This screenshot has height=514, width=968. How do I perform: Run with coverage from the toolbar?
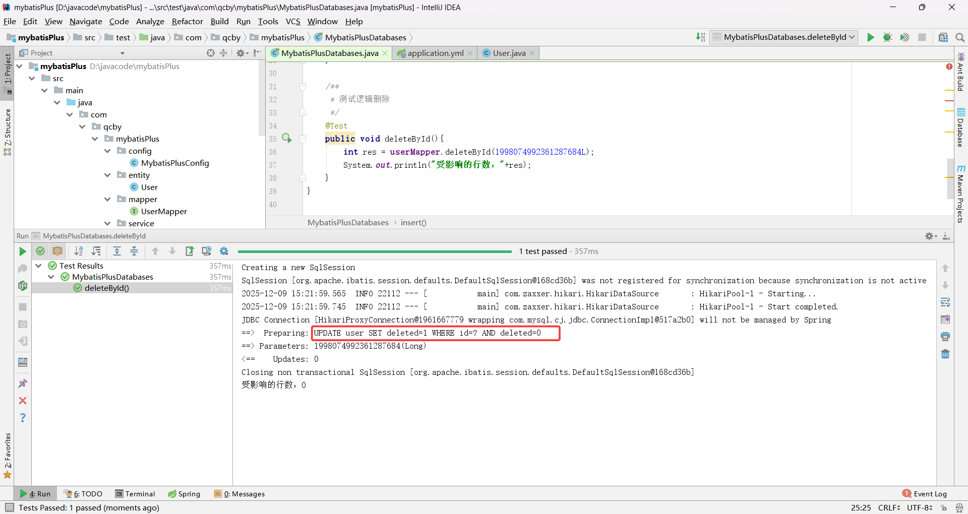pyautogui.click(x=905, y=37)
